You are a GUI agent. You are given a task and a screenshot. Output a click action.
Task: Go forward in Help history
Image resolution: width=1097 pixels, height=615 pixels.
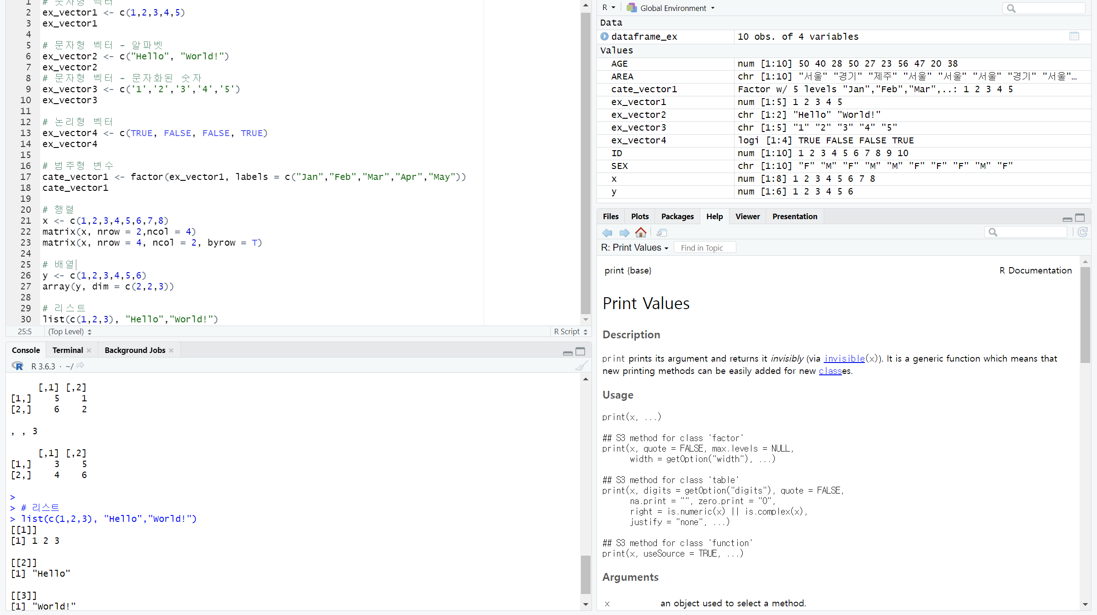pos(624,233)
